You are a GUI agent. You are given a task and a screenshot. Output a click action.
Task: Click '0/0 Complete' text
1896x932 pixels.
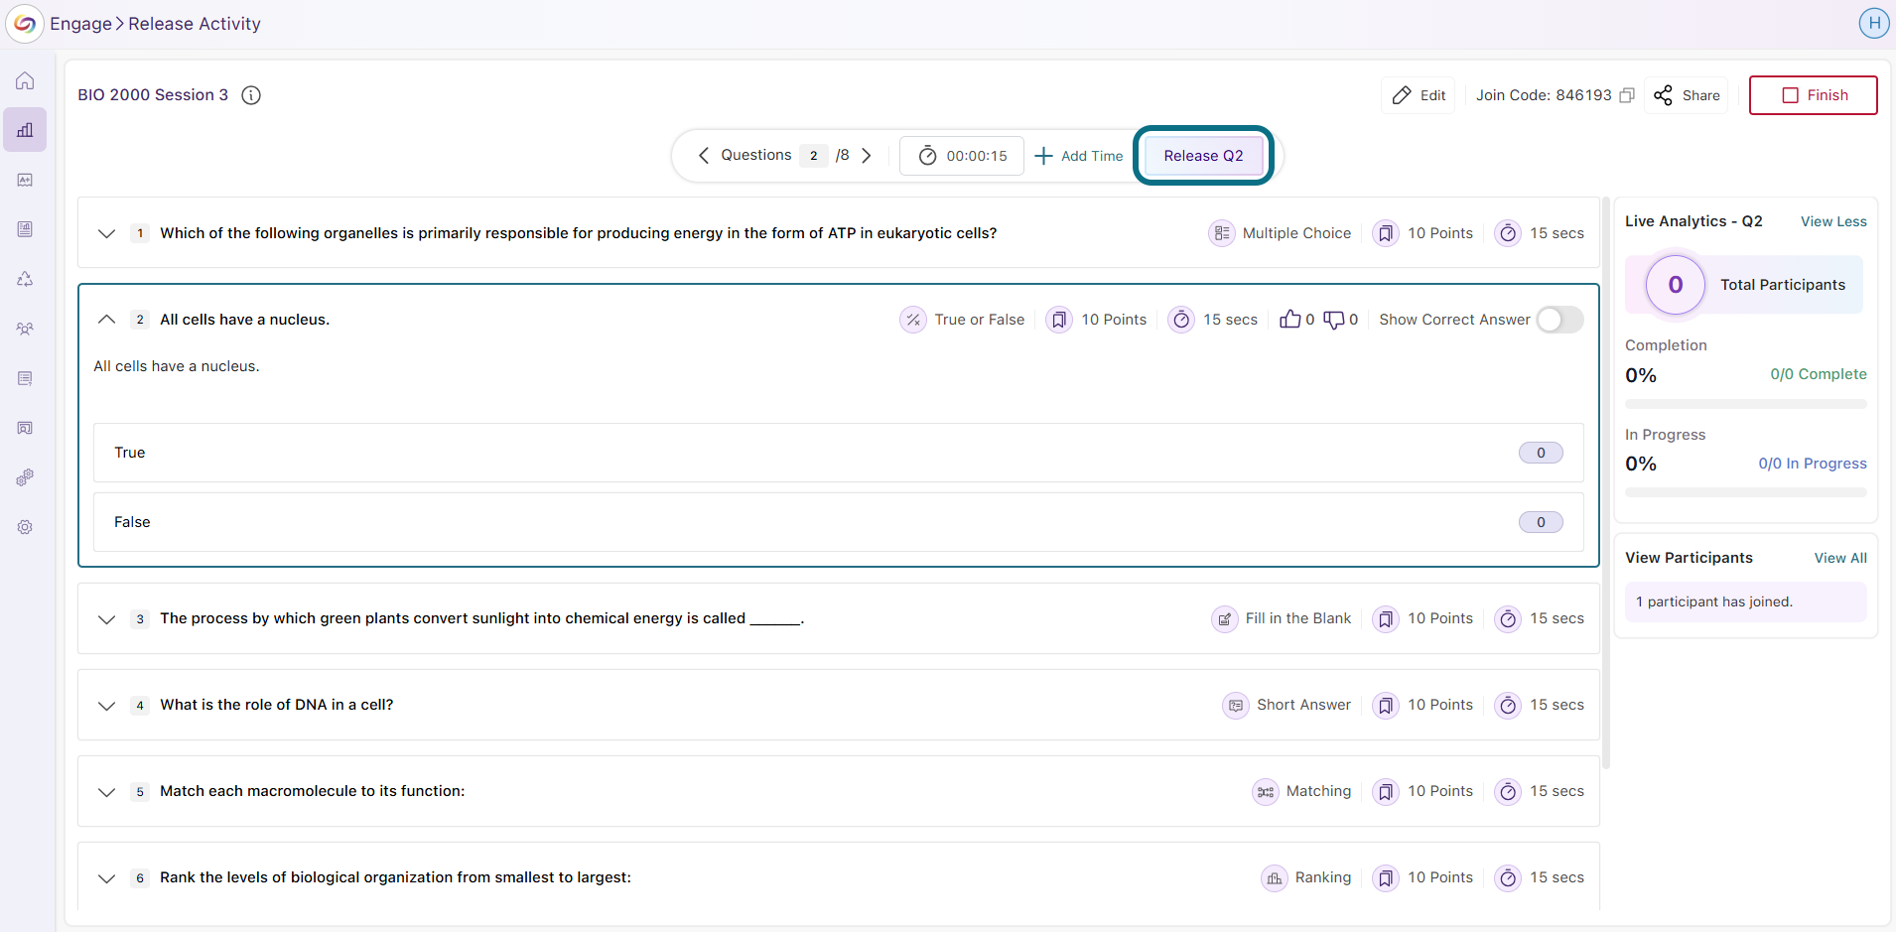coord(1818,374)
